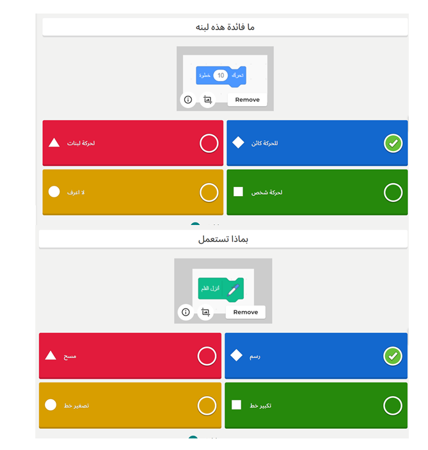Viewport: 428px width, 450px height.
Task: Remove the green pen block image
Action: click(x=245, y=312)
